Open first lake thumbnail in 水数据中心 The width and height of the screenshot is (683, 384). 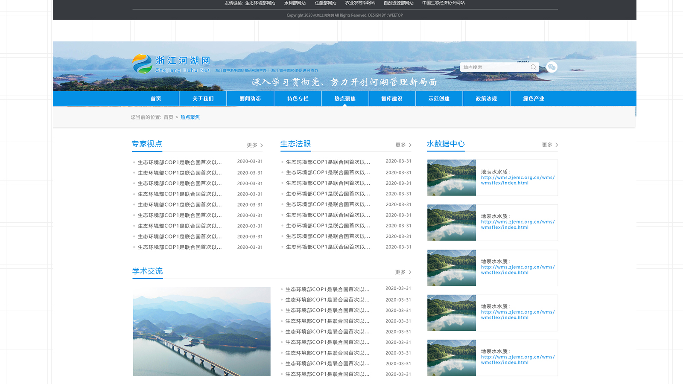[x=452, y=177]
